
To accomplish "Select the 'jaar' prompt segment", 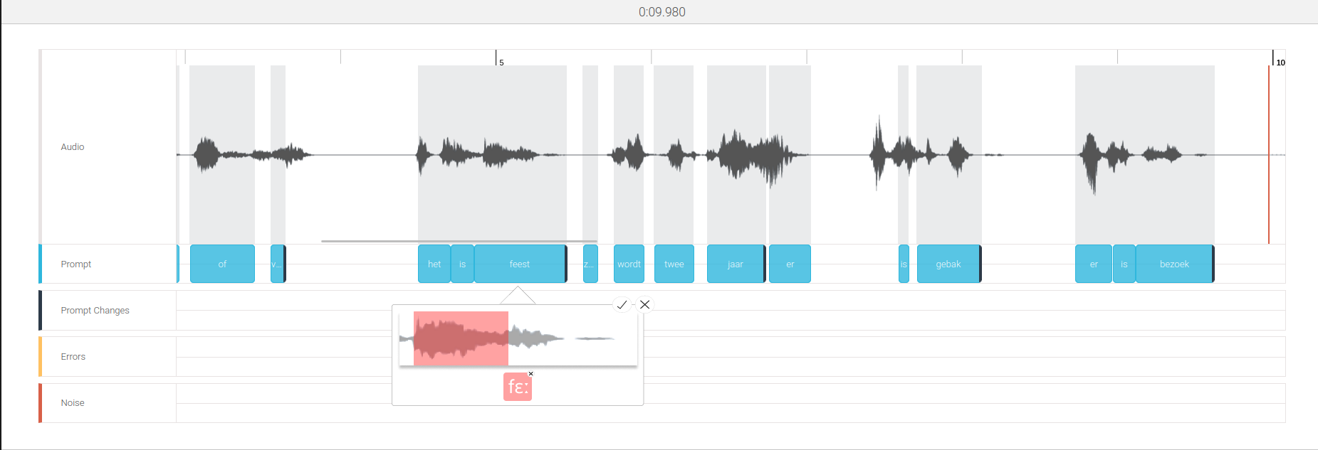I will (736, 264).
